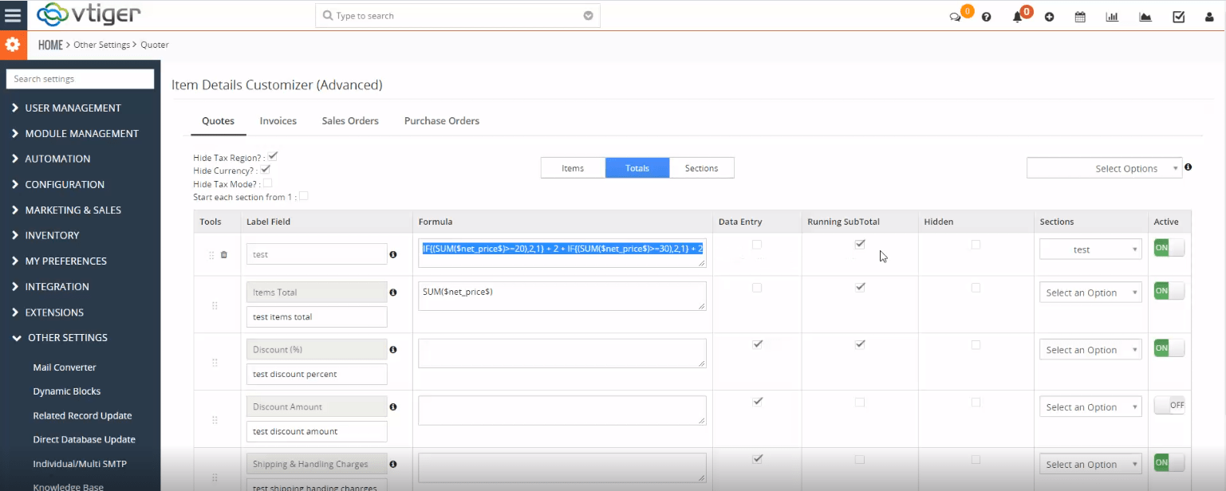This screenshot has width=1226, height=491.
Task: Click the quick create plus icon
Action: point(1050,15)
